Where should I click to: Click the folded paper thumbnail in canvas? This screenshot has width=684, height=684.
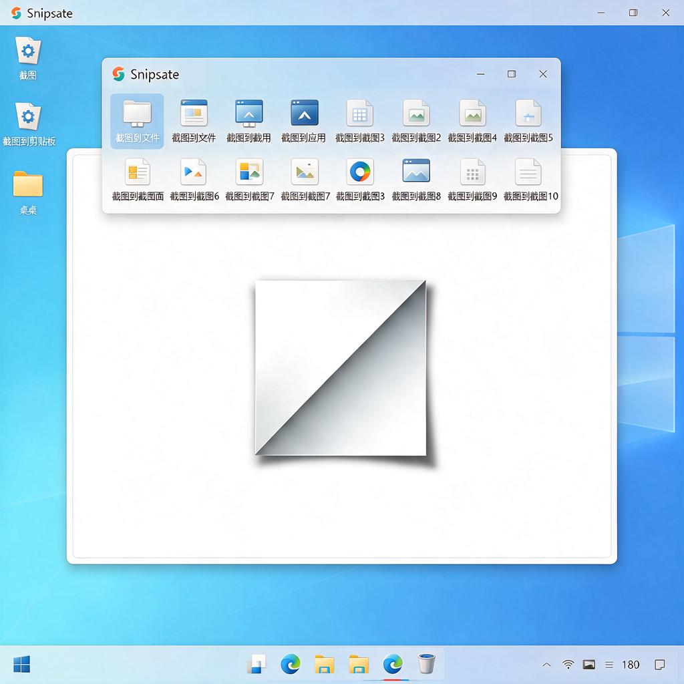pyautogui.click(x=341, y=368)
